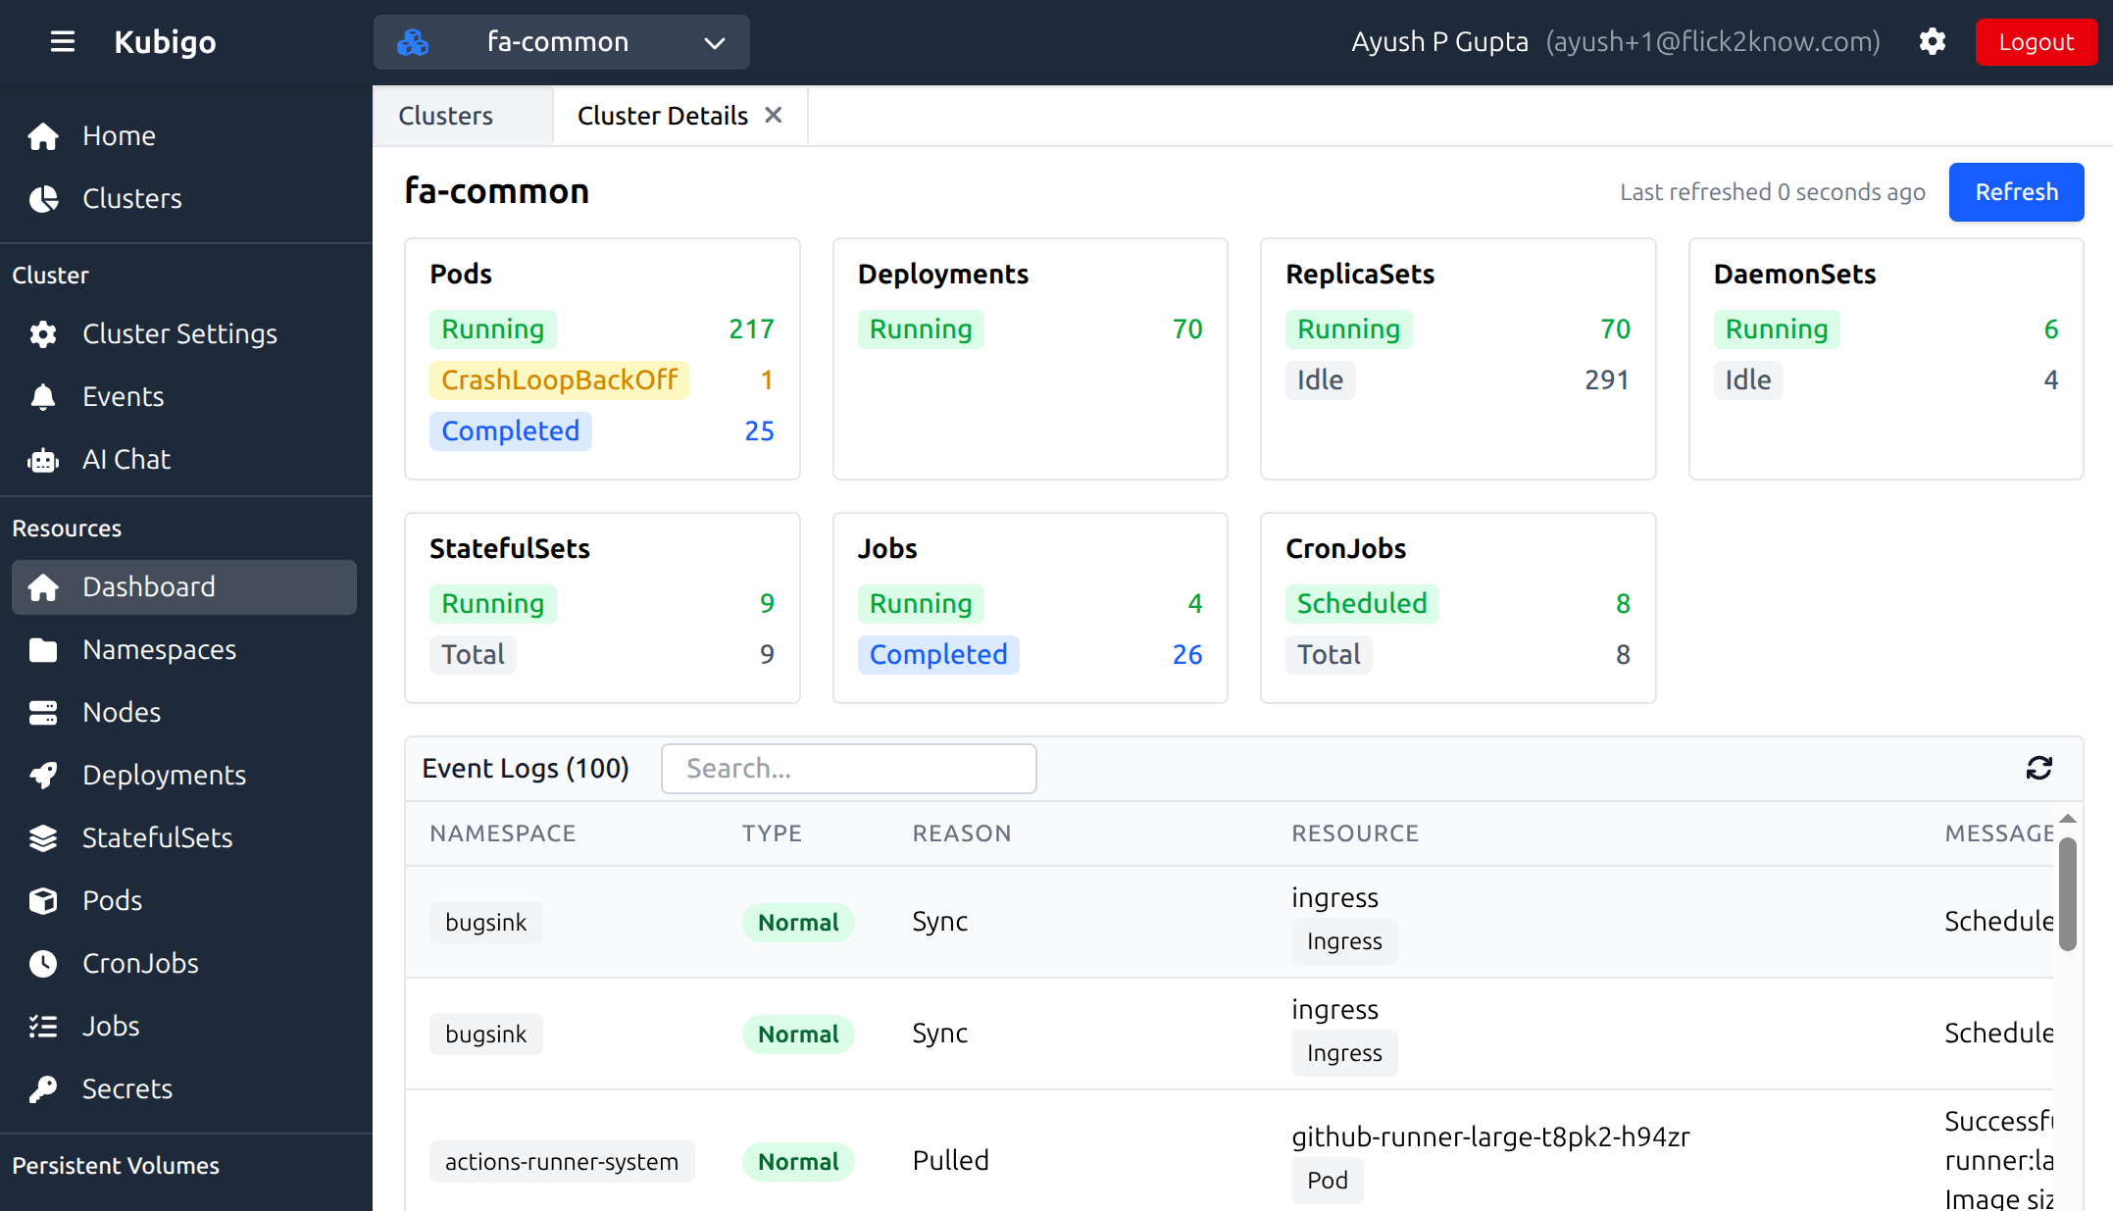This screenshot has width=2113, height=1211.
Task: Click the NAMESPACE column header
Action: (503, 833)
